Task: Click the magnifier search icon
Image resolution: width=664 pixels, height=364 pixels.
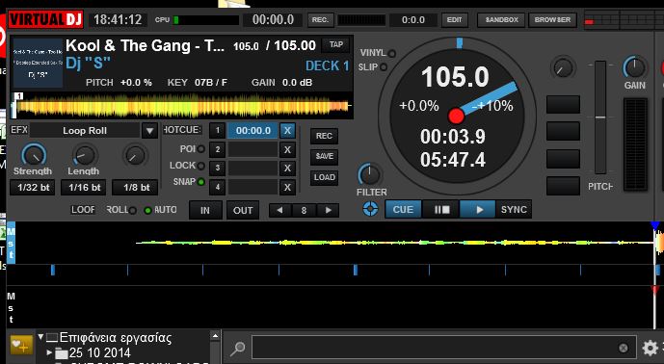Action: click(x=237, y=349)
